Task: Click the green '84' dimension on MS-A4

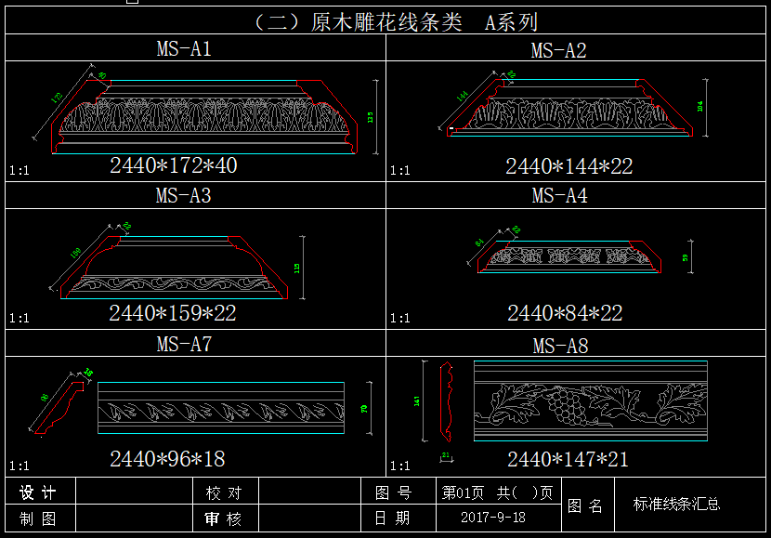Action: [x=479, y=243]
